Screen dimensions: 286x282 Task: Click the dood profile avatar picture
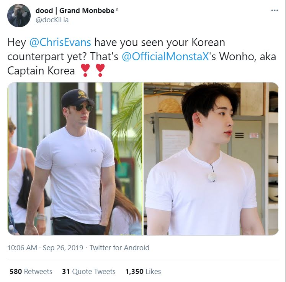tap(19, 15)
